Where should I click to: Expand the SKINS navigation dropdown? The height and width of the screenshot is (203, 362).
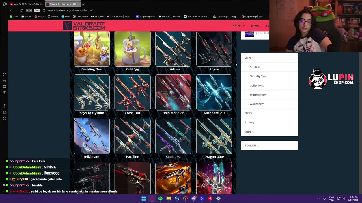[239, 26]
